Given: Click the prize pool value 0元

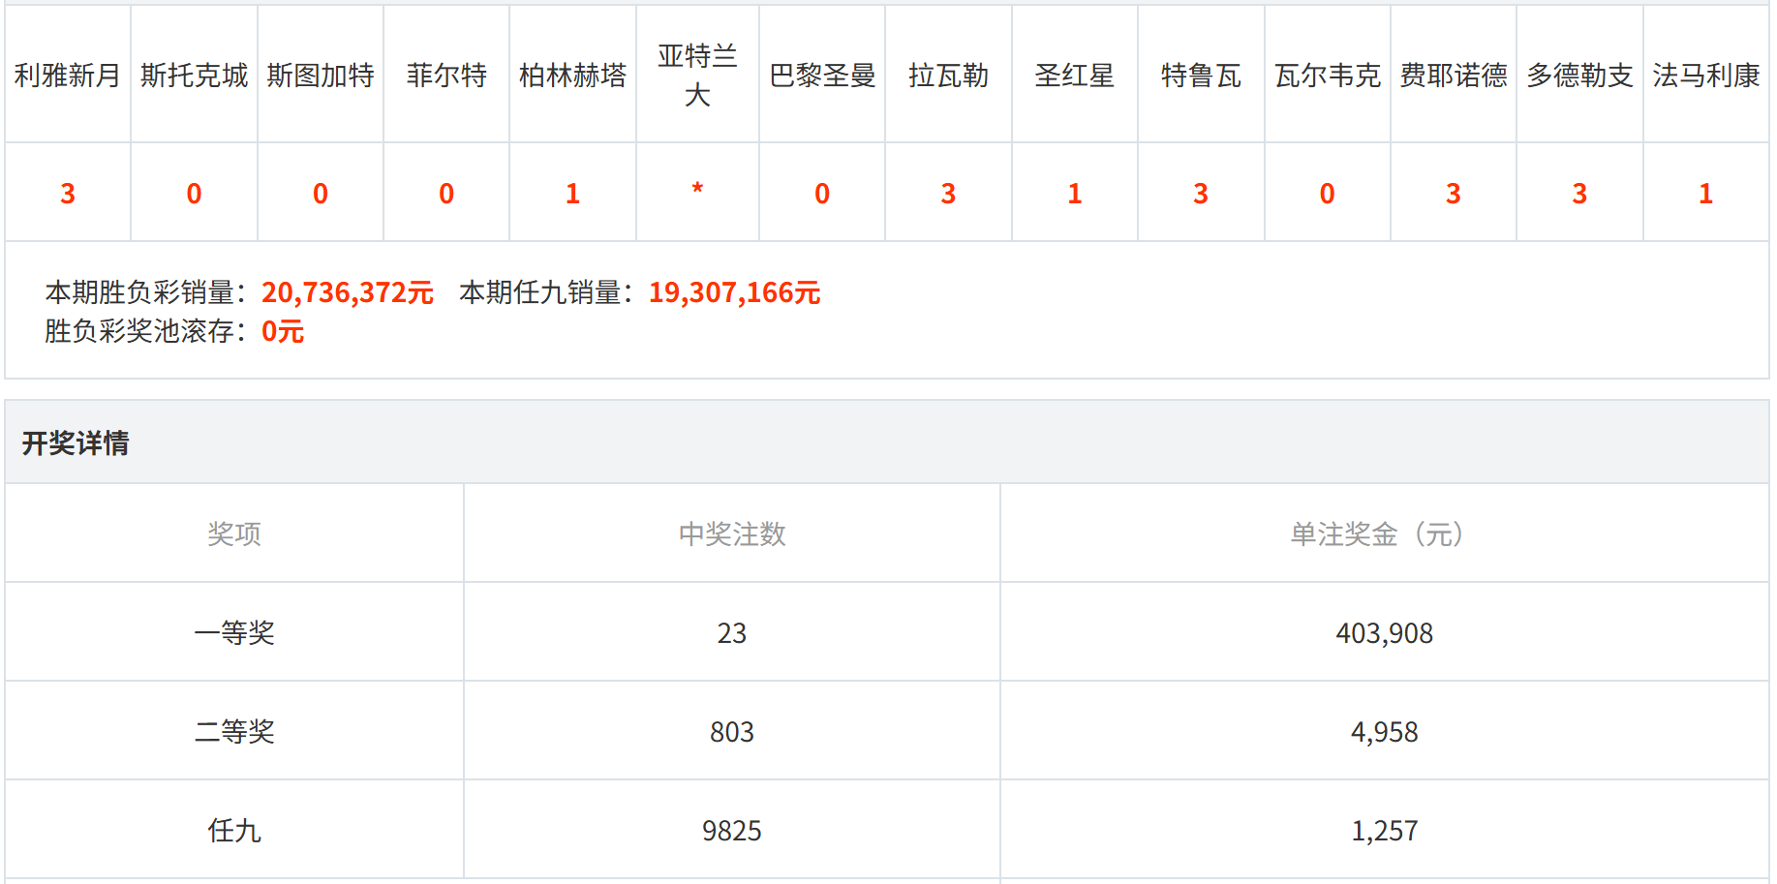Looking at the screenshot, I should point(283,331).
